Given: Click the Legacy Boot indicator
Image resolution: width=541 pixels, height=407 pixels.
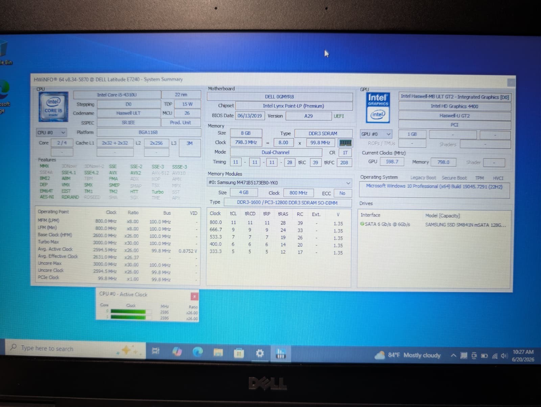Looking at the screenshot, I should click(x=423, y=177).
